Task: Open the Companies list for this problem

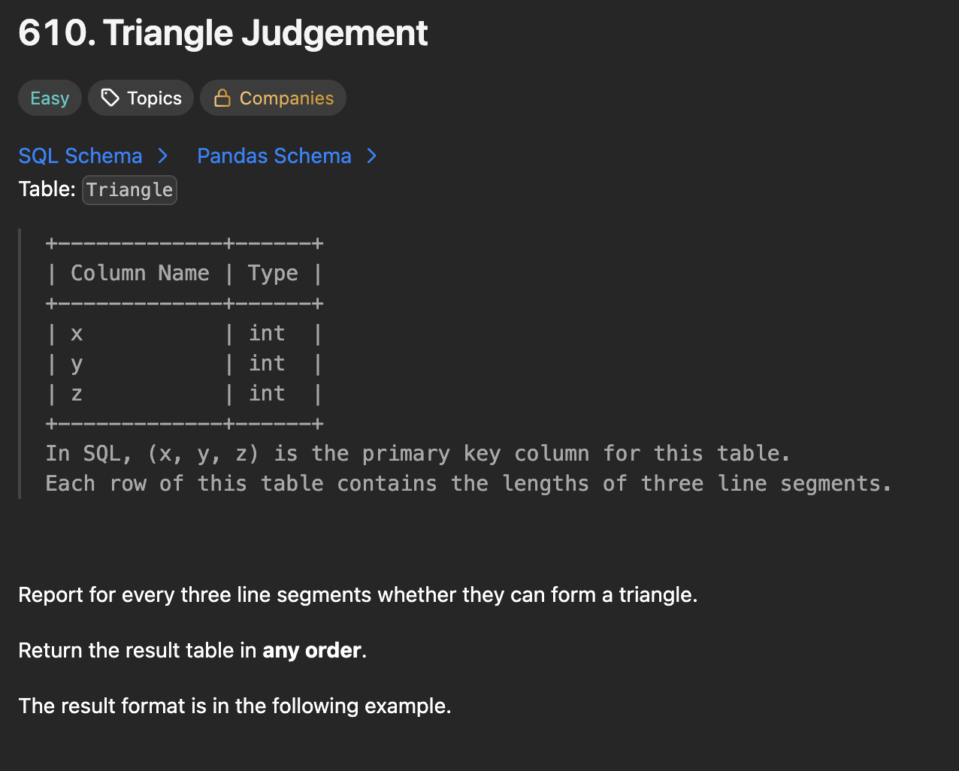Action: [x=273, y=98]
